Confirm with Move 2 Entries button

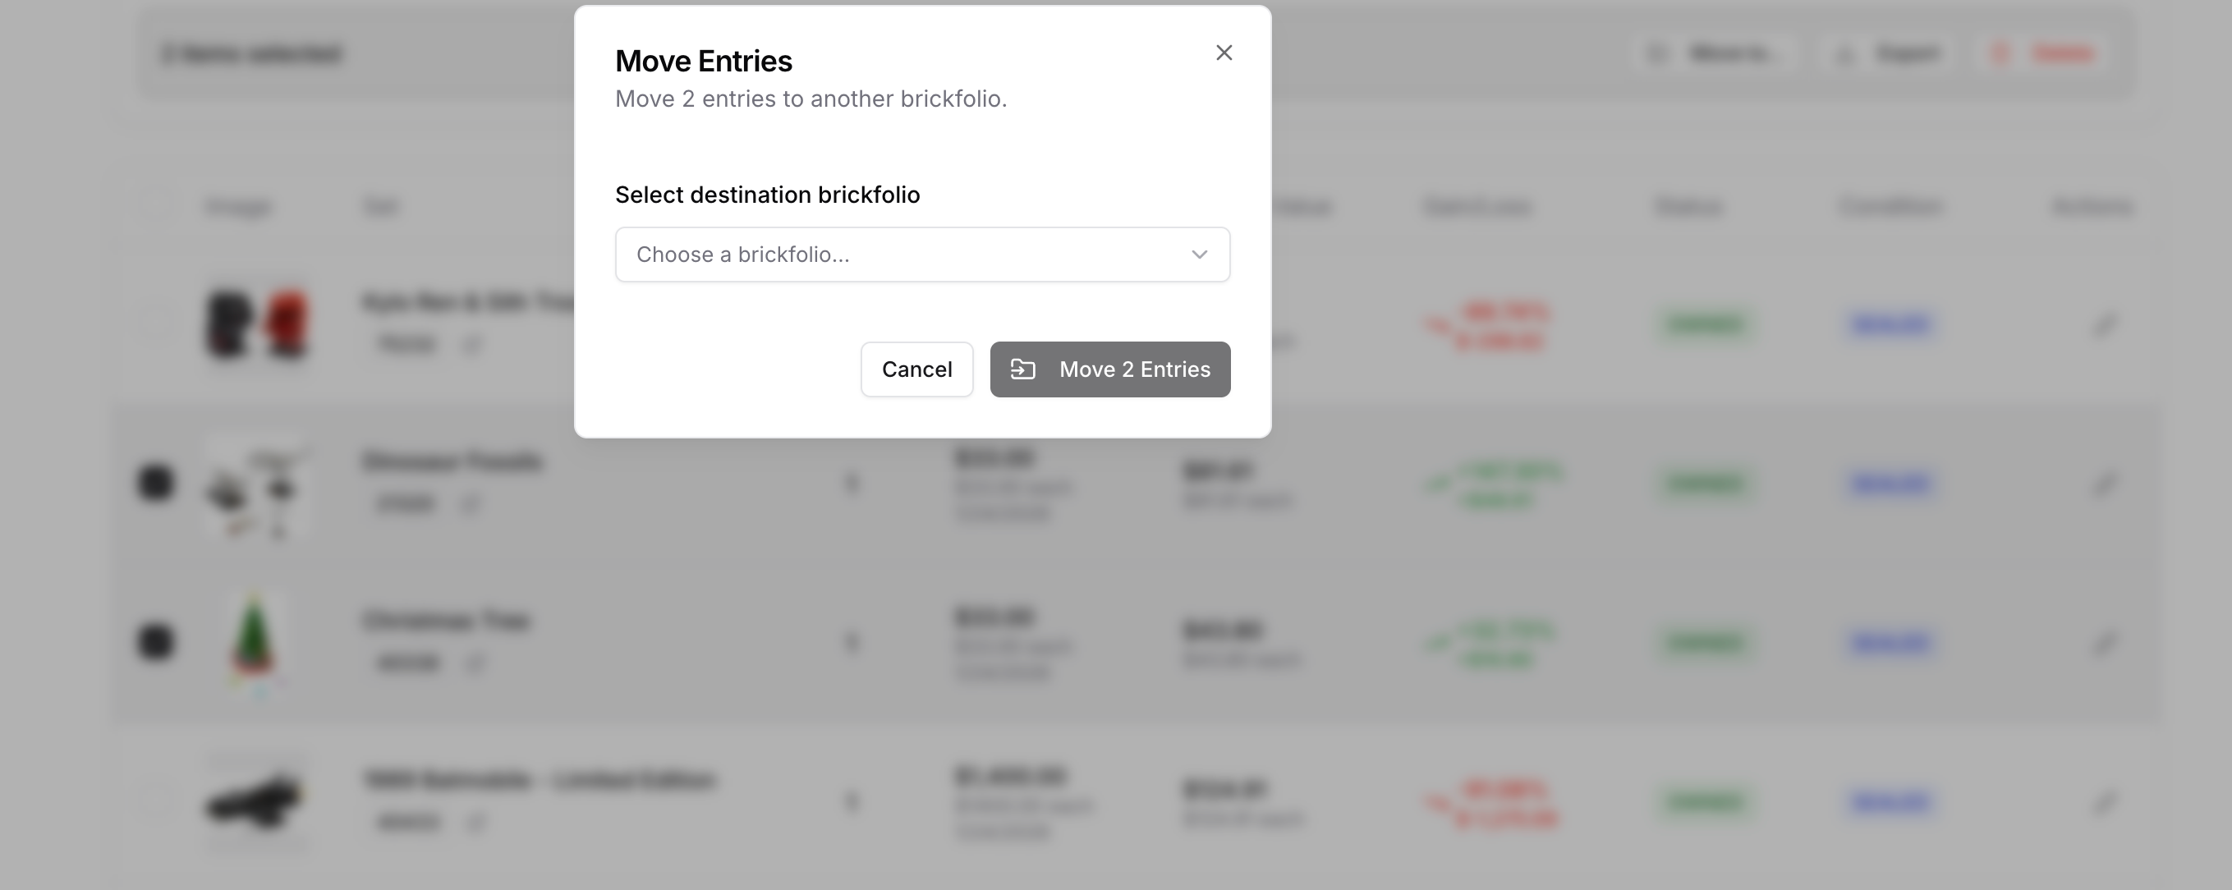click(x=1110, y=369)
